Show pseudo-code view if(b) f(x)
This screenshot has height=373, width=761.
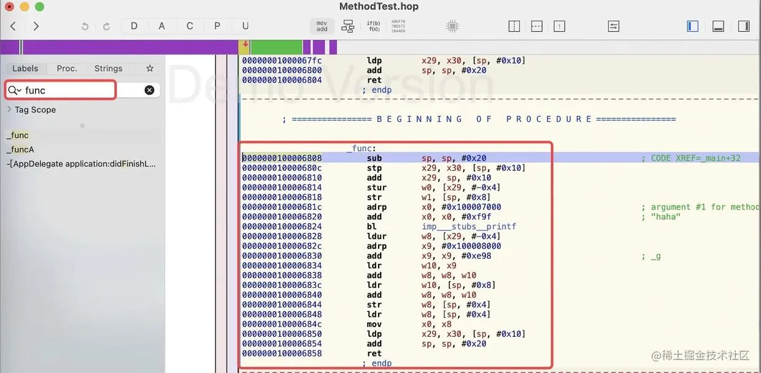coord(373,26)
